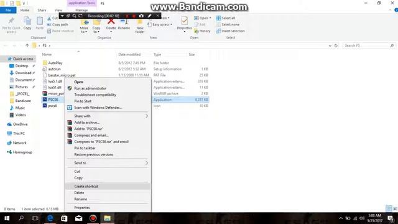398x224 pixels.
Task: Select Pin to Start
Action: click(x=108, y=101)
